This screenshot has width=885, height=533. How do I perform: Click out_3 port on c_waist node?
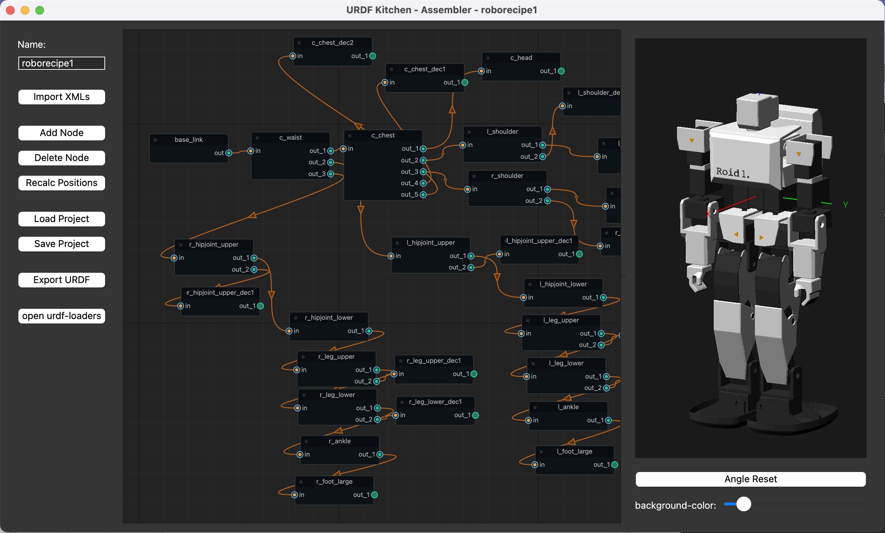(330, 174)
